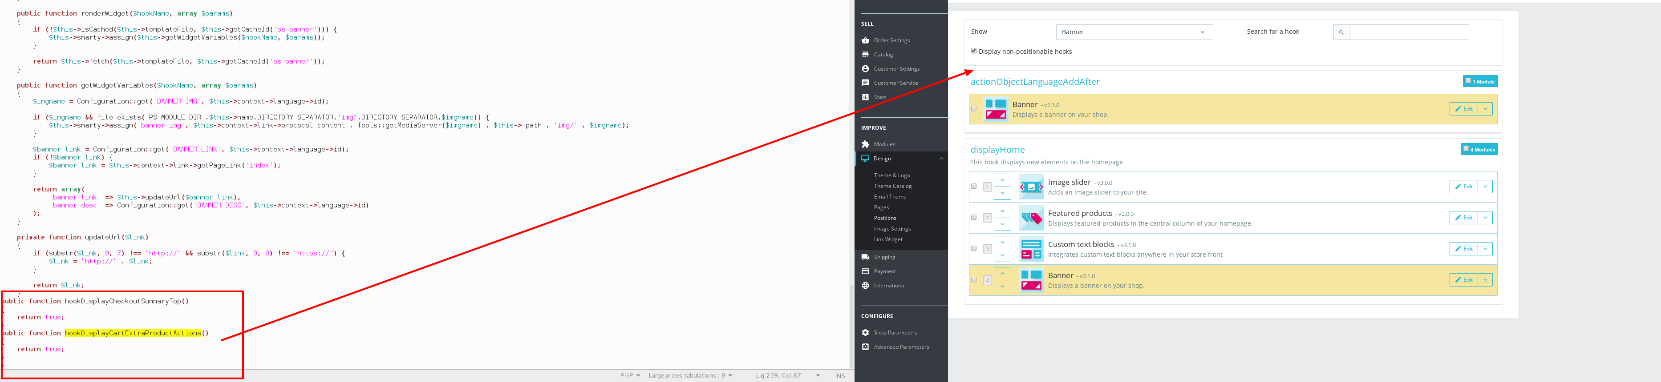
Task: Click the Search for a hook field
Action: click(1409, 32)
